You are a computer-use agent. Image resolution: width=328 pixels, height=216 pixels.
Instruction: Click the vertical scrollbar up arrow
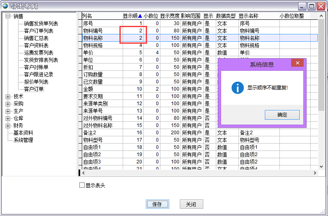click(321, 15)
